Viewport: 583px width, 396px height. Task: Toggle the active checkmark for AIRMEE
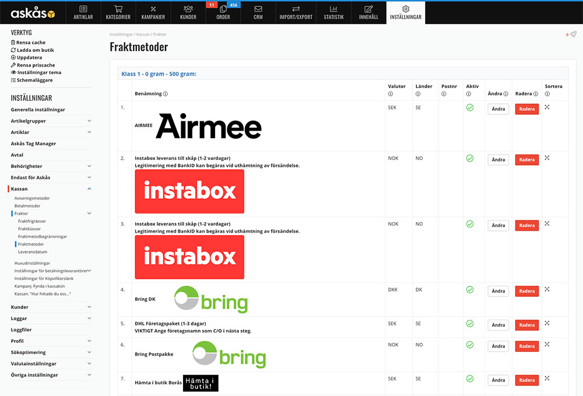tap(469, 108)
